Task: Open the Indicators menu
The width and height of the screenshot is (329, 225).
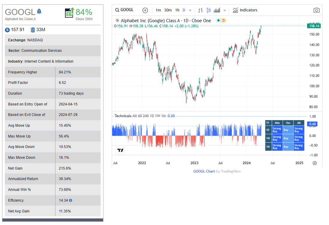Action: (245, 10)
